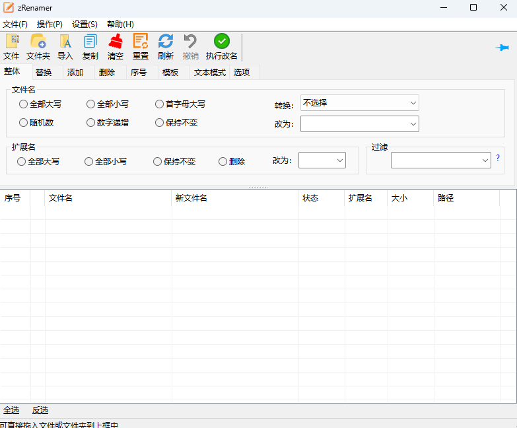Click the 序号 column header
This screenshot has height=428, width=517.
[15, 198]
